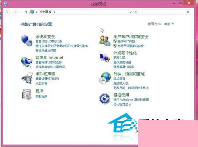This screenshot has height=147, width=198.
Task: Open 类别 view-by dropdown
Action: (x=169, y=24)
